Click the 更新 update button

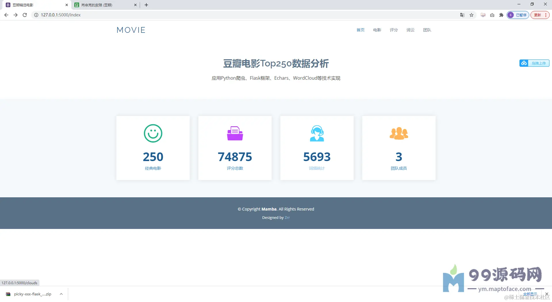coord(540,15)
